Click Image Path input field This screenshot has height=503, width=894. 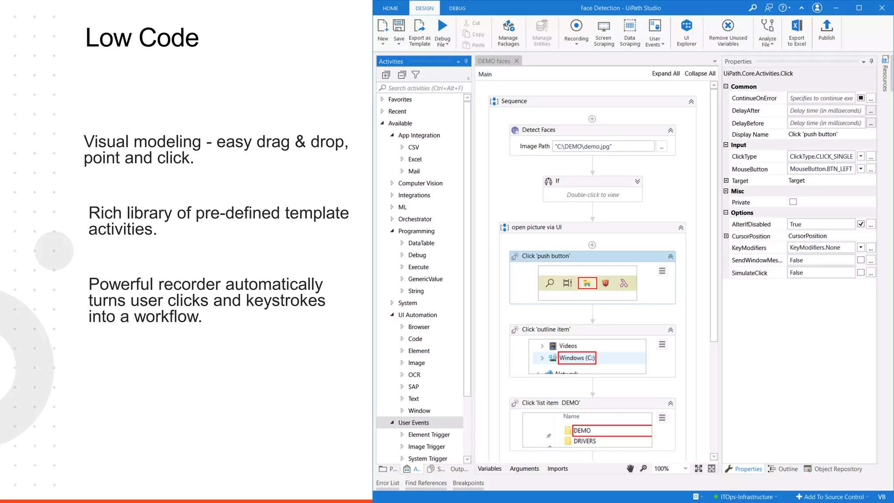click(x=604, y=147)
